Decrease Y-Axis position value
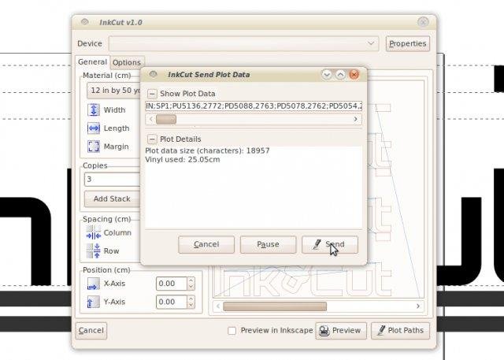504x360 pixels. (191, 305)
